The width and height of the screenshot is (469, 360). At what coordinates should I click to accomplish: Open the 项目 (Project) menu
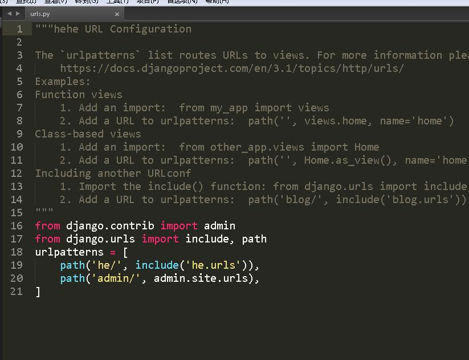tap(148, 2)
